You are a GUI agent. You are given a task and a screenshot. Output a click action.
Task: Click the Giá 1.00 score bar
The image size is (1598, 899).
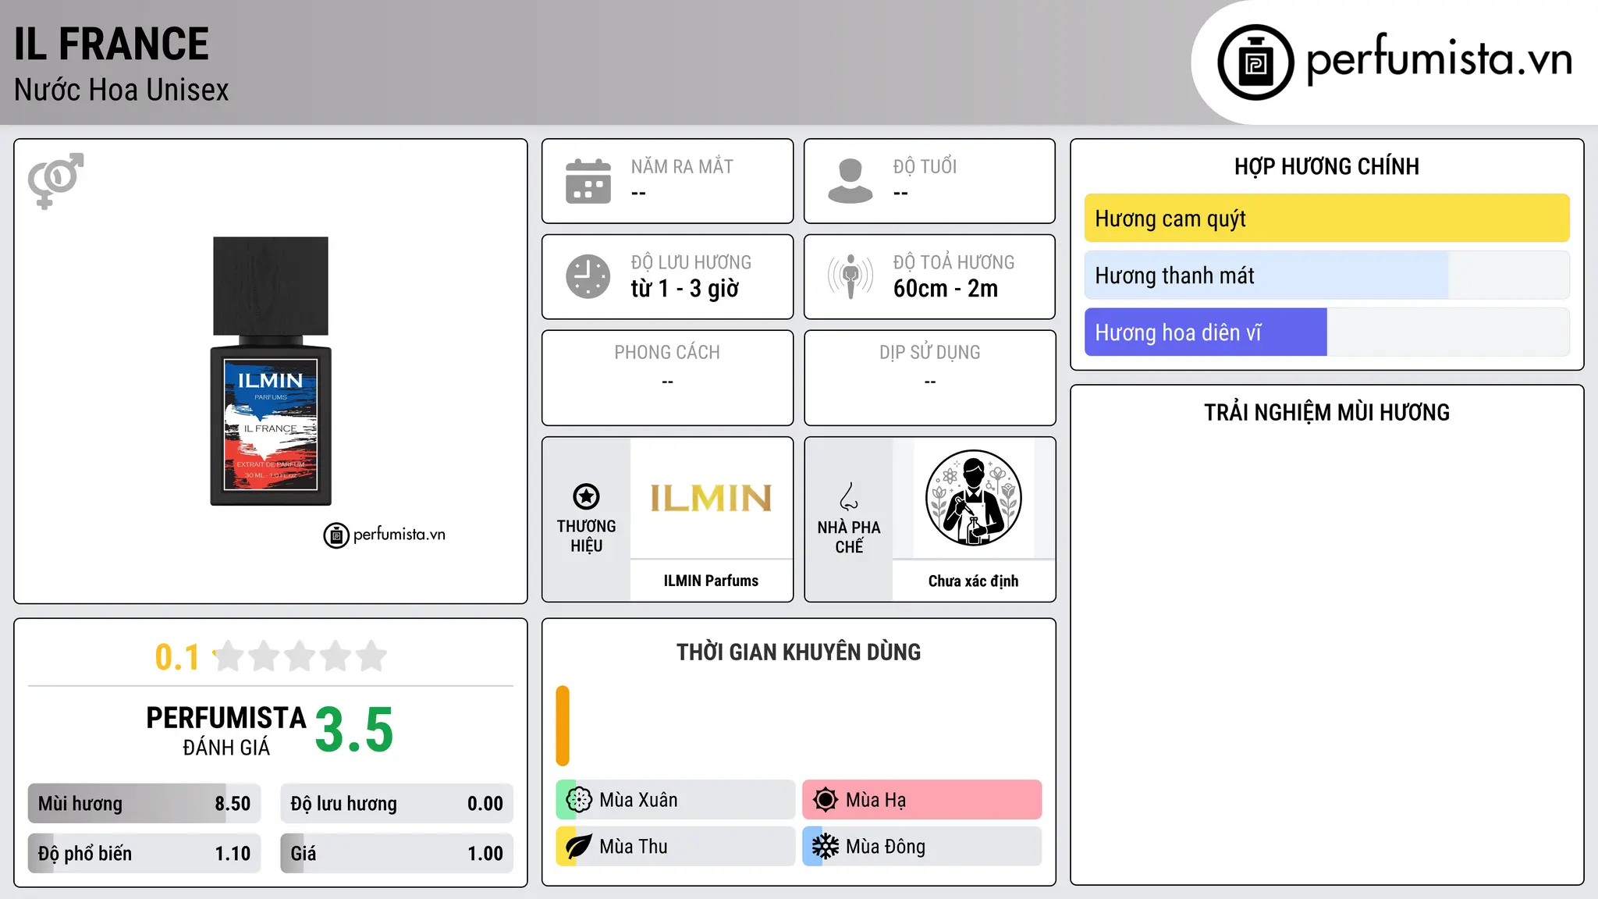point(397,854)
